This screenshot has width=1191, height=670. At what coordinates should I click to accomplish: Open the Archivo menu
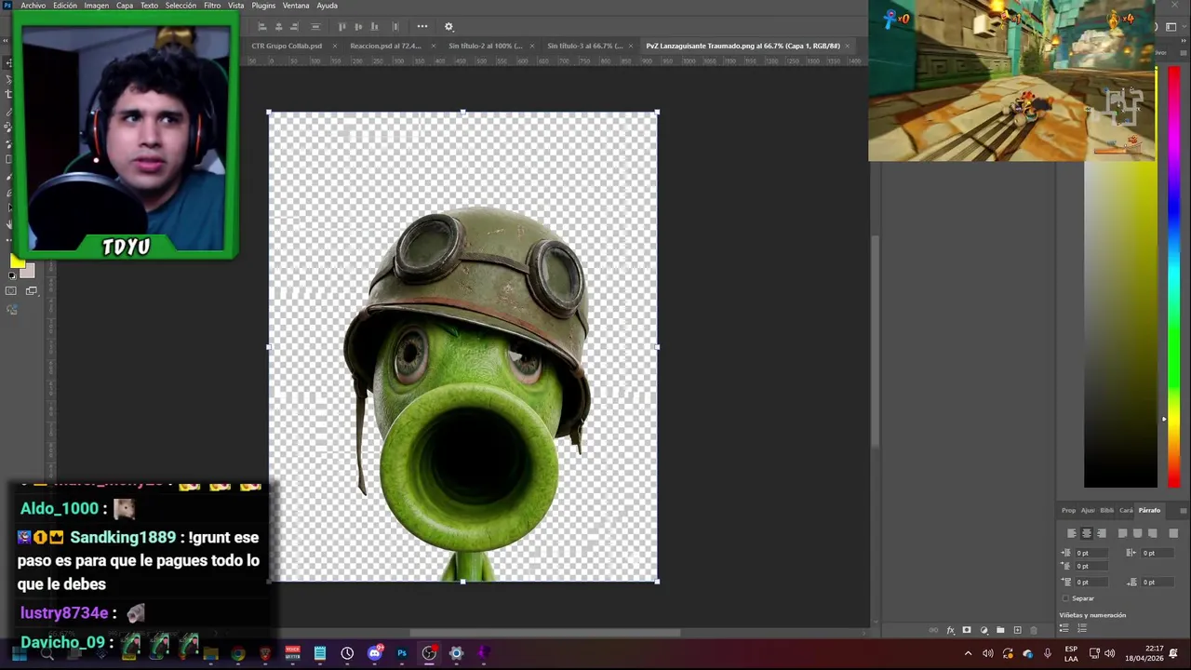33,6
